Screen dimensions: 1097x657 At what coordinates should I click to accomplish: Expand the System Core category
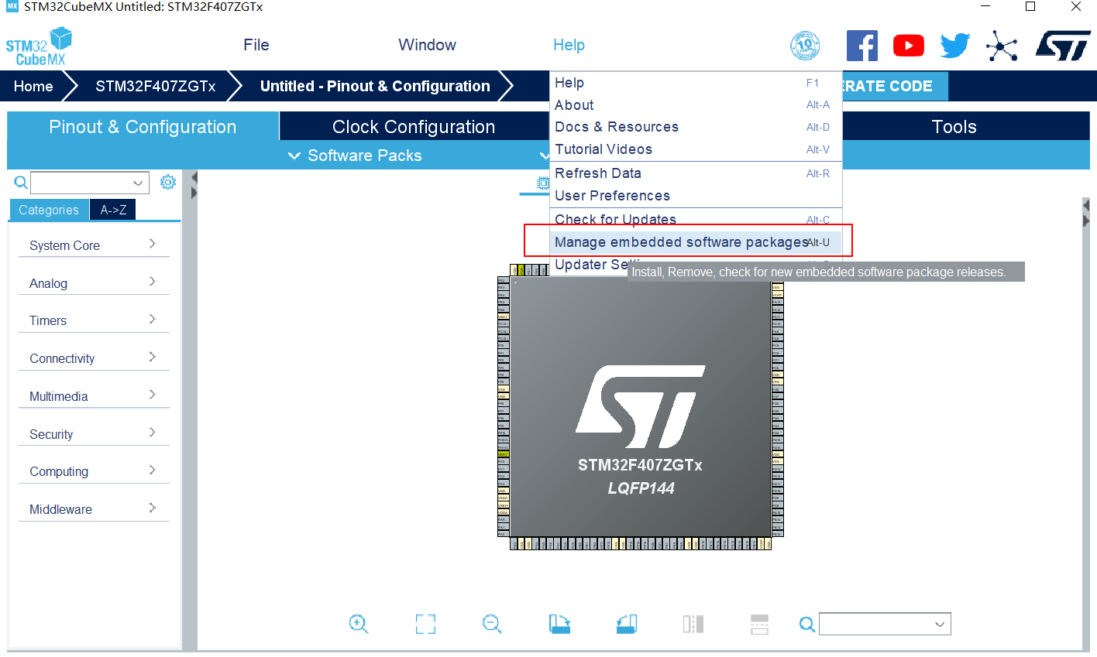click(x=94, y=245)
